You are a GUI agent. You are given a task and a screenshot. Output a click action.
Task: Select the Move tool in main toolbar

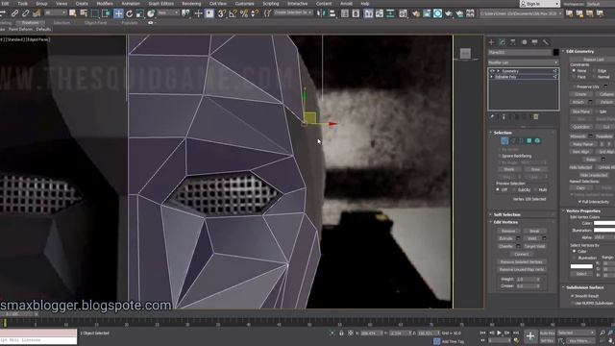118,13
